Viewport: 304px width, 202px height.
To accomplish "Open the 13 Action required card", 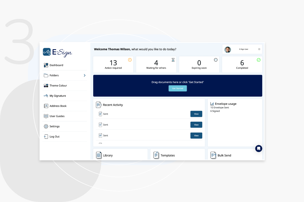I will pos(113,64).
